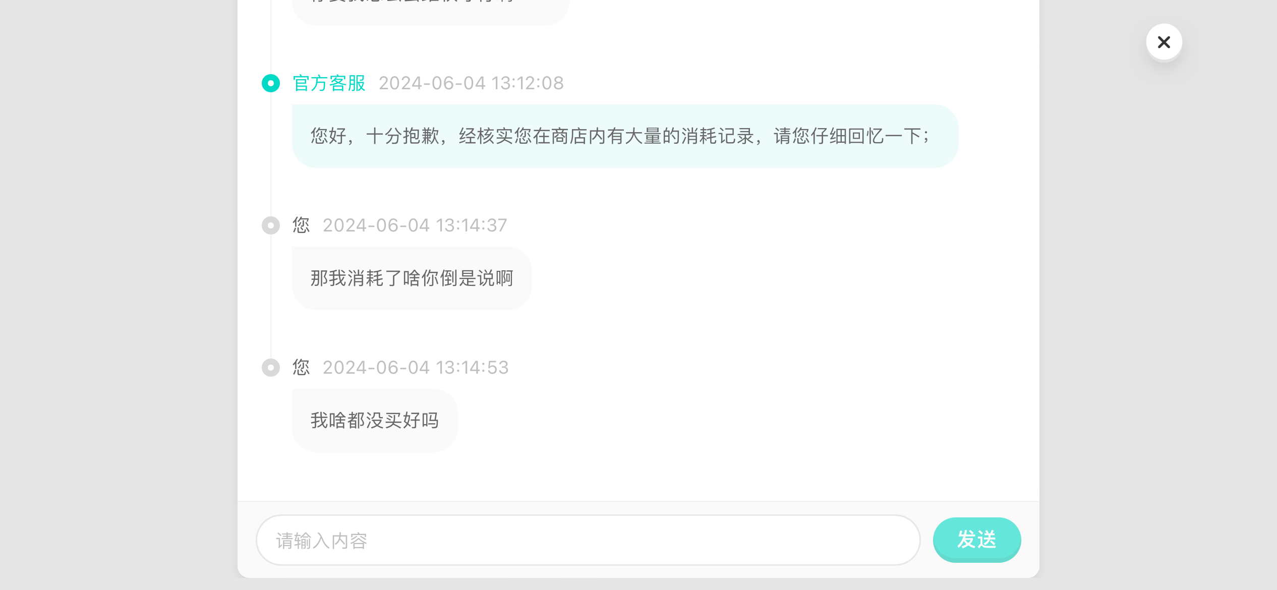Select the gray timeline dot at 13:14:37
Viewport: 1277px width, 590px height.
click(x=271, y=225)
